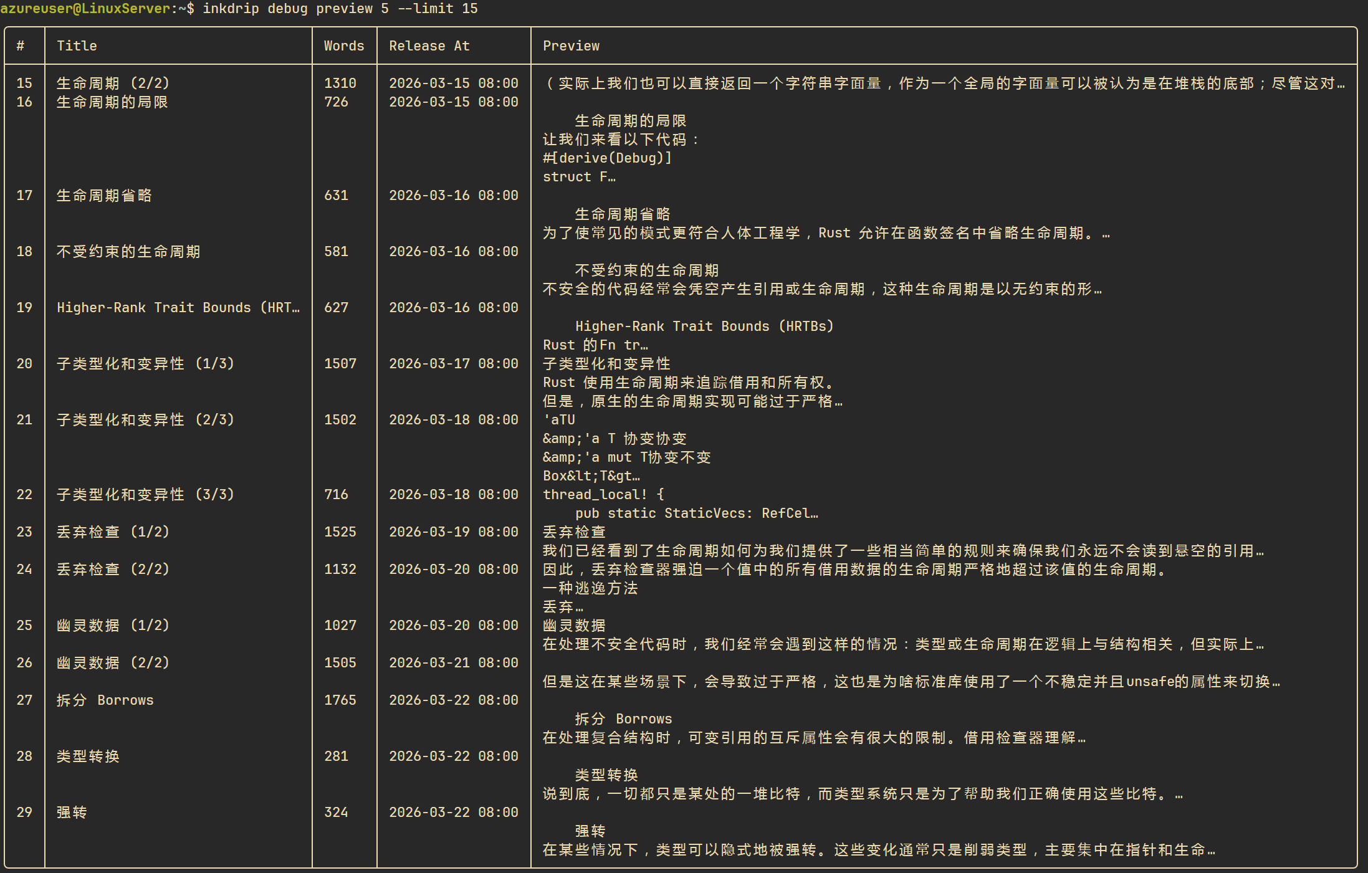The width and height of the screenshot is (1368, 873).
Task: Click the 'Words' column header
Action: click(343, 45)
